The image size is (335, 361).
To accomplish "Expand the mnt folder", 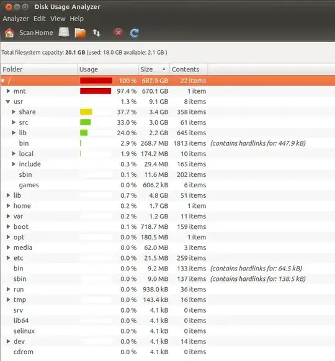I will [8, 91].
